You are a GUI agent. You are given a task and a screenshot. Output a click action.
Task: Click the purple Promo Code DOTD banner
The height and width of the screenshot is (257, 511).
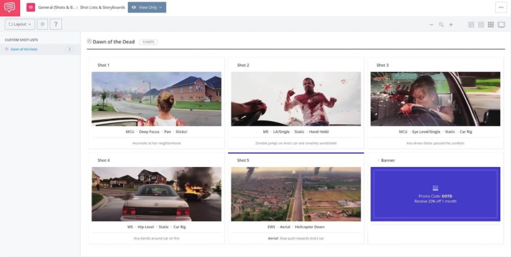435,194
